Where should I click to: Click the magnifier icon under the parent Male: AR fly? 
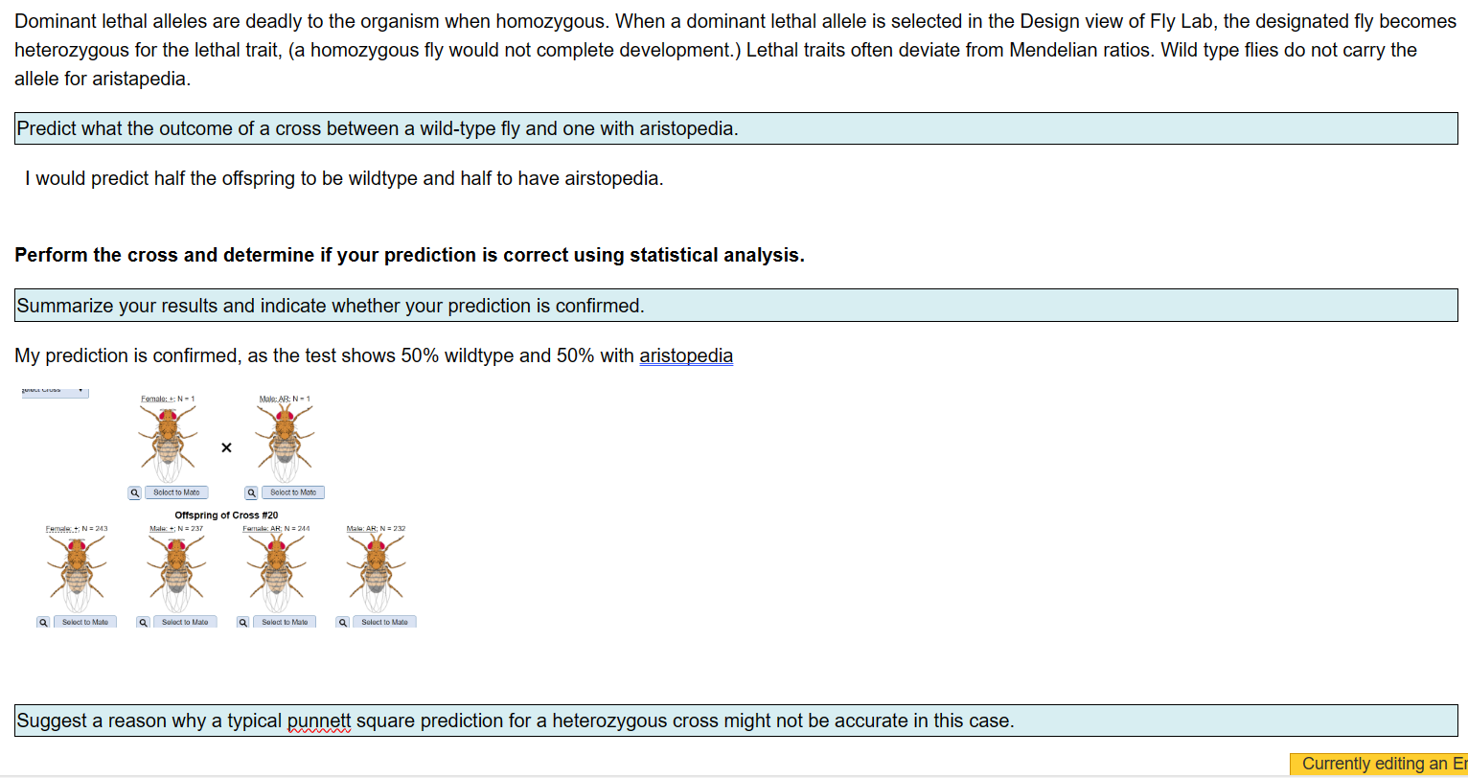coord(251,492)
